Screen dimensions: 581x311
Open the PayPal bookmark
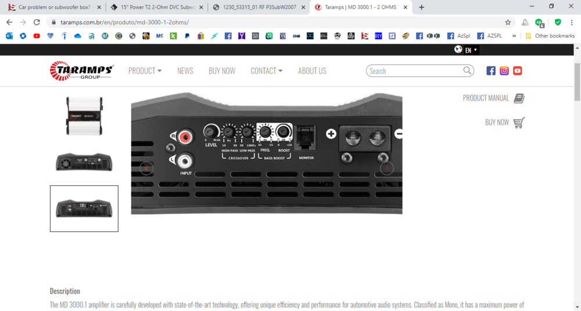(187, 36)
